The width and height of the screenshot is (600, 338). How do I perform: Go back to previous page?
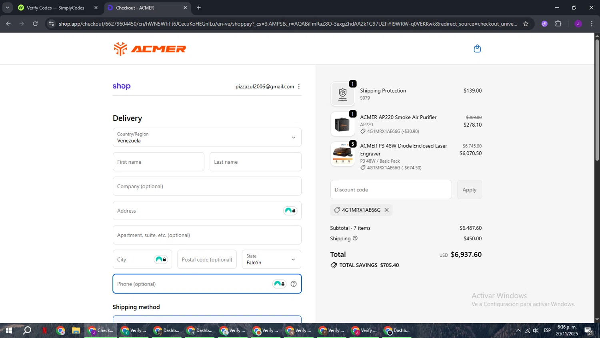tap(8, 24)
